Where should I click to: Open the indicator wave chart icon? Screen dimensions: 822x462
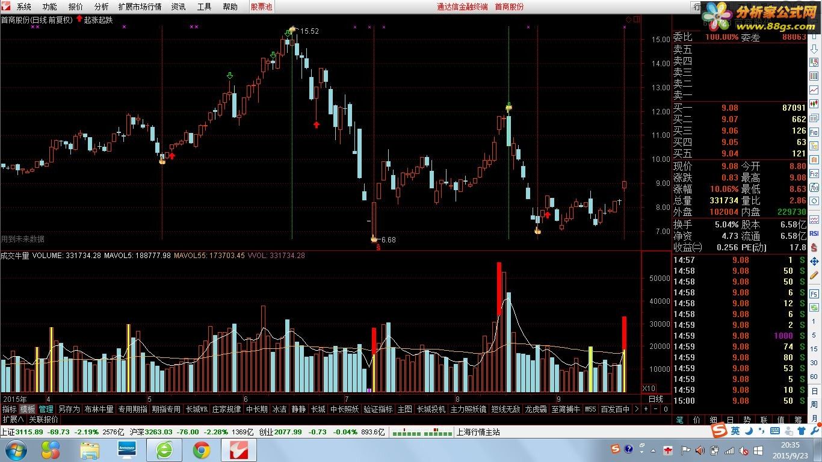(814, 220)
